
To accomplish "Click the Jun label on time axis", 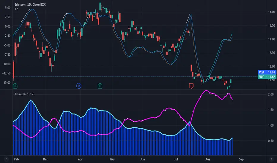I will 142,159.
